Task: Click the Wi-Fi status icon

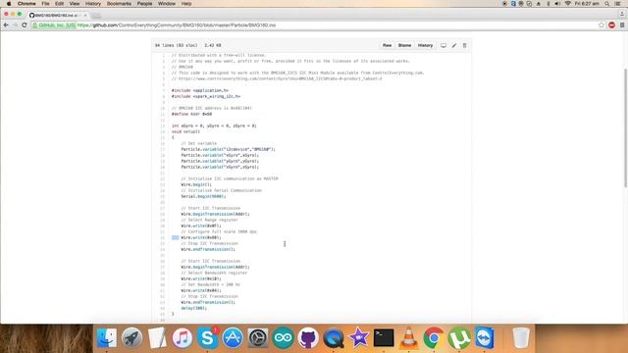Action: (567, 4)
